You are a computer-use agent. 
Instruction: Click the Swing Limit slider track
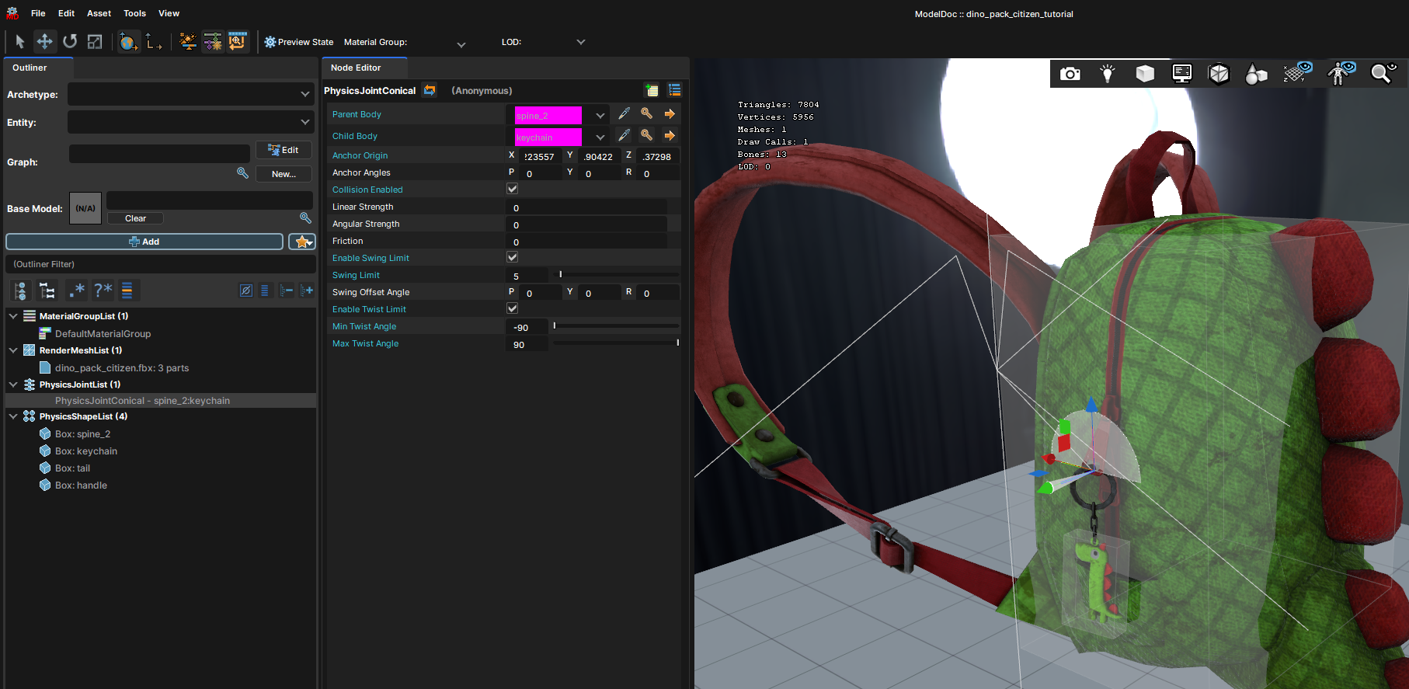click(x=616, y=274)
